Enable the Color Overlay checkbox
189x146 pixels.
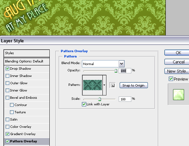tap(8, 127)
